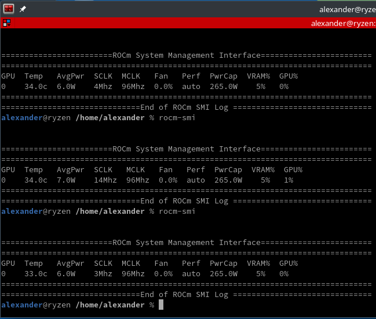Select the red terminal titlebar text alexander@ryzen:
376x319 pixels.
343,24
